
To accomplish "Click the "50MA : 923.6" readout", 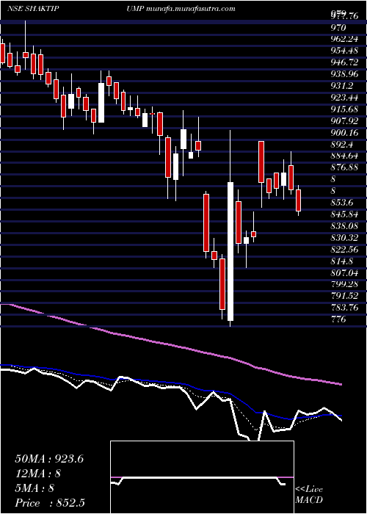I will 49,459.
